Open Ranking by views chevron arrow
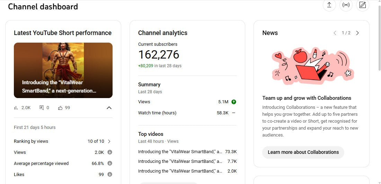This screenshot has width=381, height=184. pyautogui.click(x=109, y=141)
